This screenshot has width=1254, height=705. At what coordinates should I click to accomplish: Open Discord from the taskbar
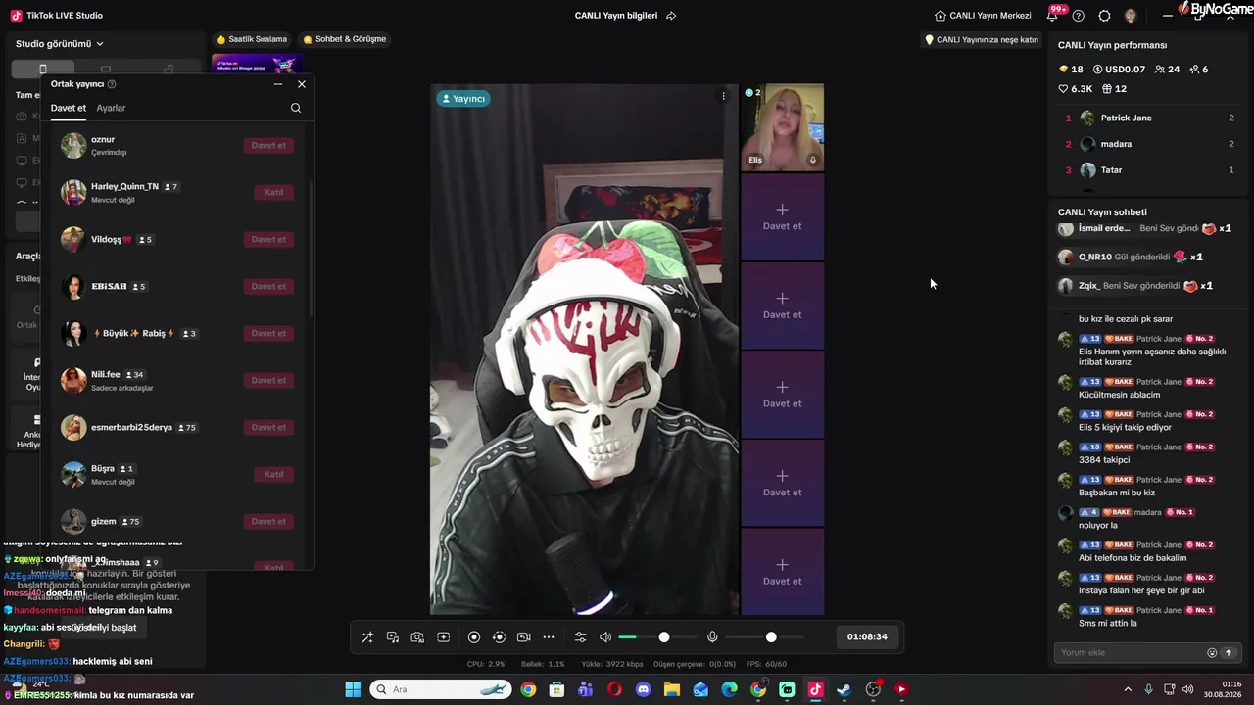pos(643,689)
